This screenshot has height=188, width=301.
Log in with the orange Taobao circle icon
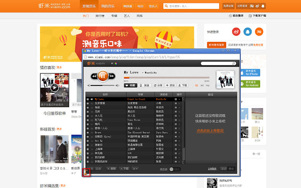click(259, 31)
